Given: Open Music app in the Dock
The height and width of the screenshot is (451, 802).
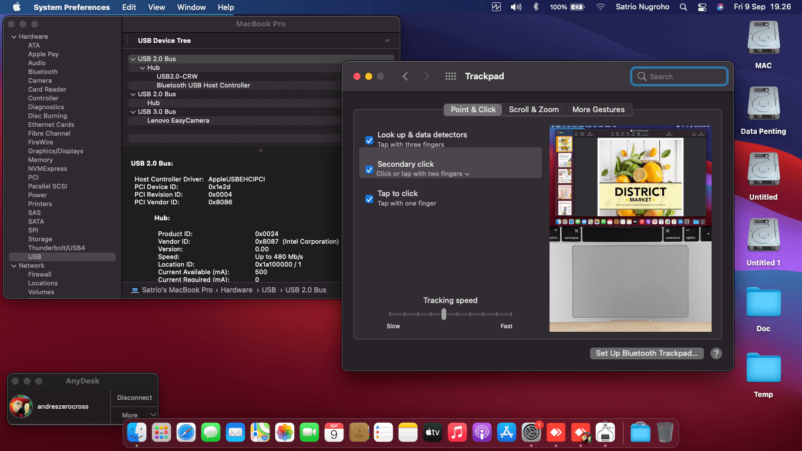Looking at the screenshot, I should [457, 433].
